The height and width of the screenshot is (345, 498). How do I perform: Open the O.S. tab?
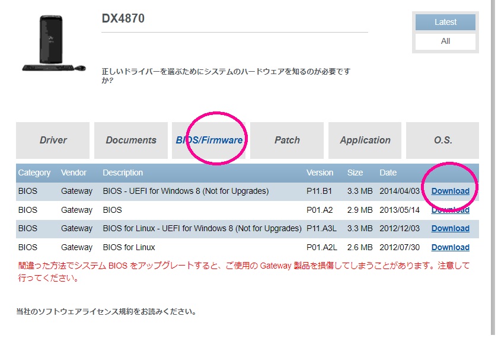coord(443,140)
